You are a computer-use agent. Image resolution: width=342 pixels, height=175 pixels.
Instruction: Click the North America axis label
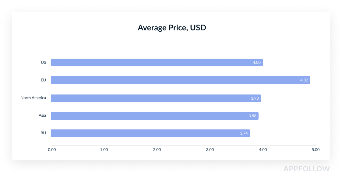[x=33, y=98]
